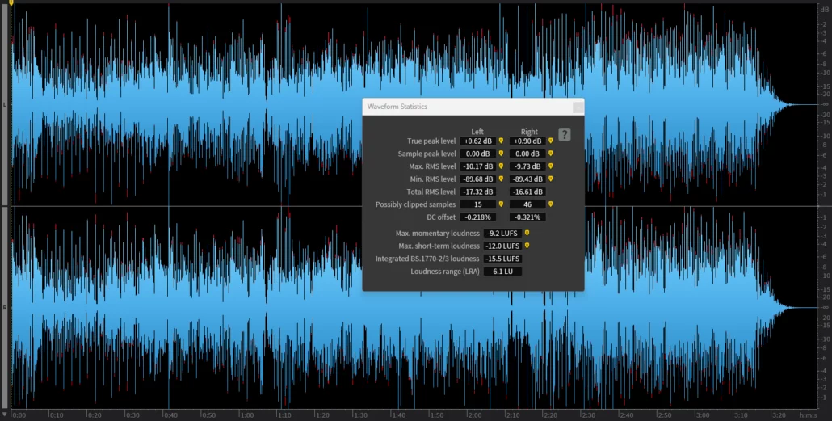Screen dimensions: 832x421
Task: Click the dB scale unit label
Action: tap(821, 10)
